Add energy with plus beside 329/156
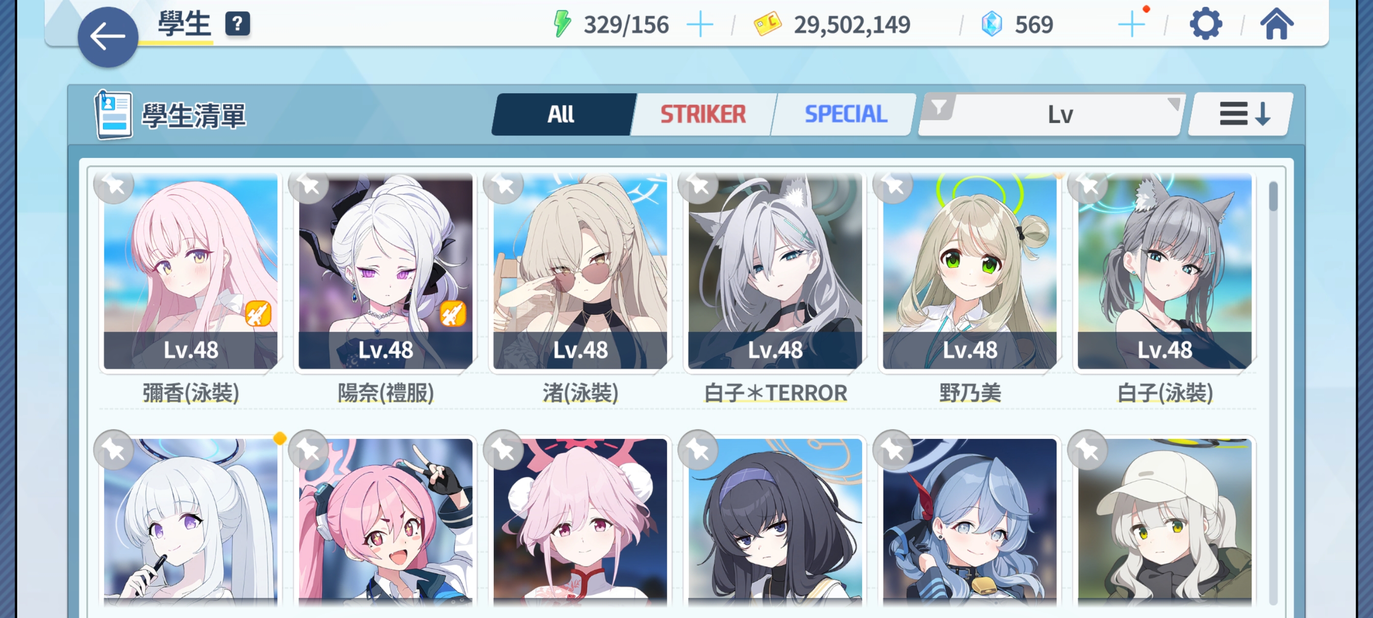This screenshot has width=1373, height=618. tap(700, 25)
